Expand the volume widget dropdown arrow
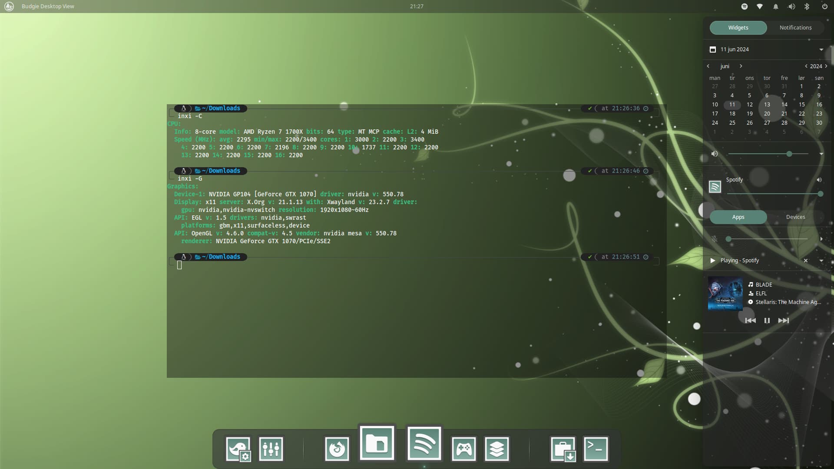The image size is (834, 469). [821, 154]
